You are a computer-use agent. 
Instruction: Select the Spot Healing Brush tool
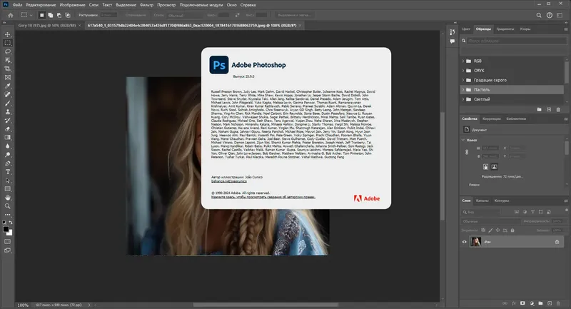[x=8, y=94]
